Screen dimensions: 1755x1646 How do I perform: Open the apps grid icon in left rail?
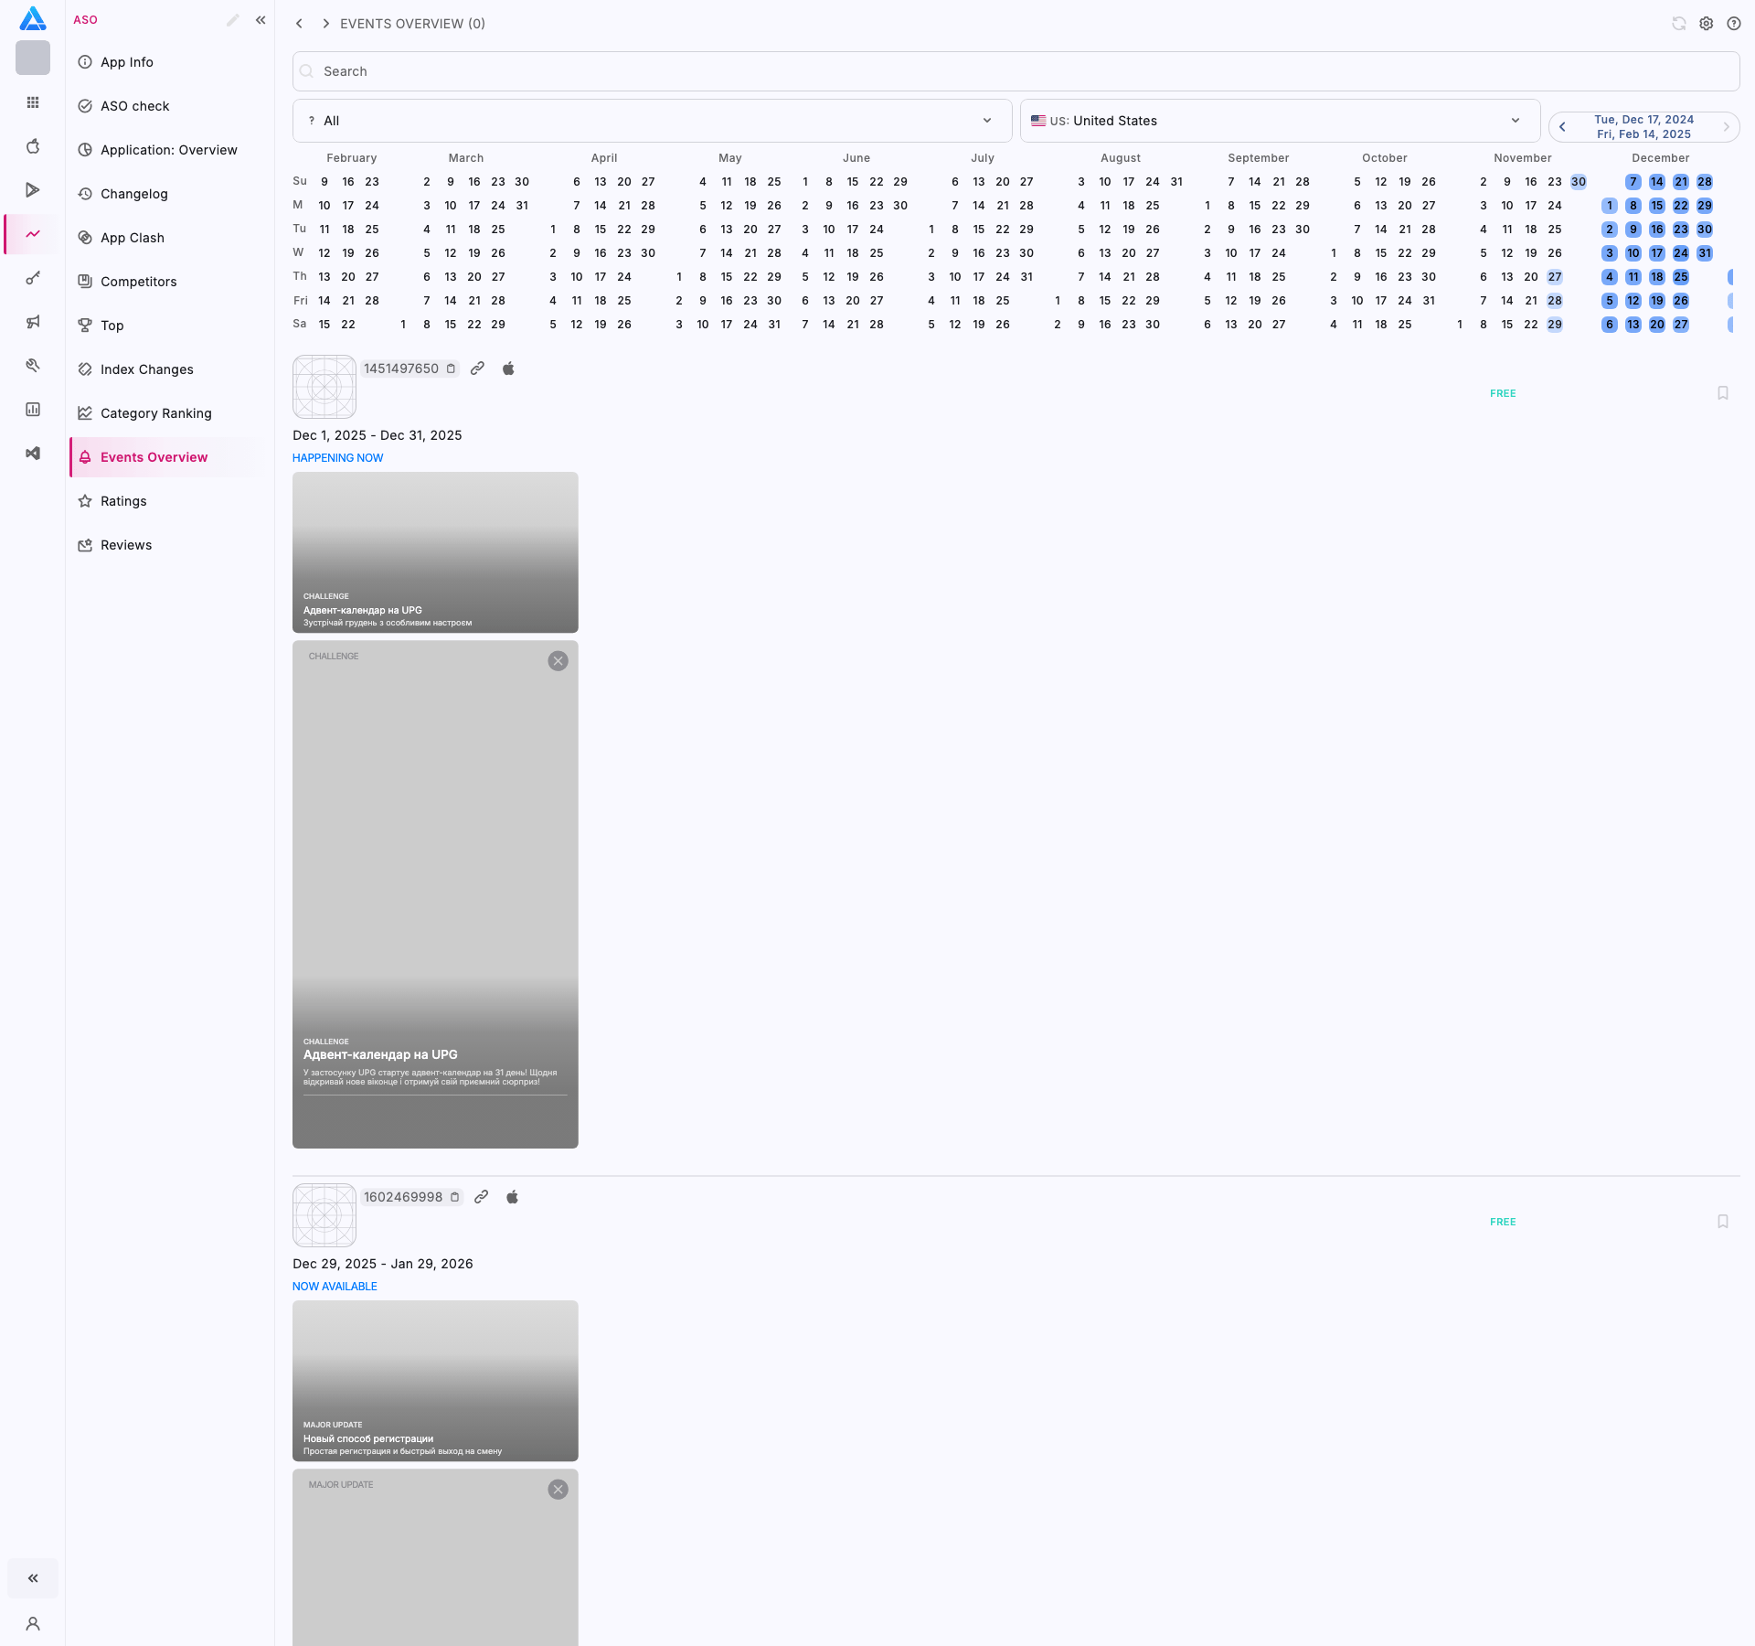coord(33,102)
